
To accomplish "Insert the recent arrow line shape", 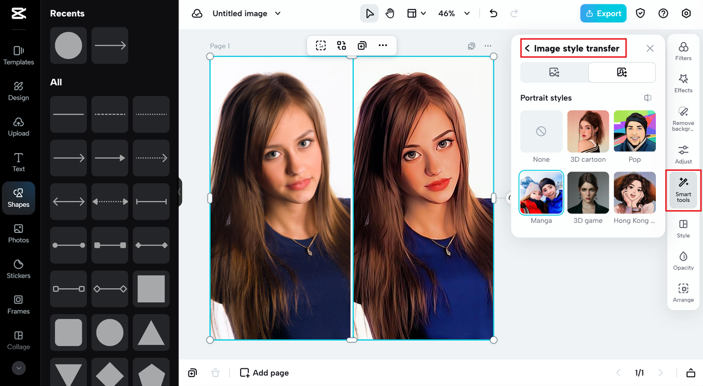I will [110, 45].
